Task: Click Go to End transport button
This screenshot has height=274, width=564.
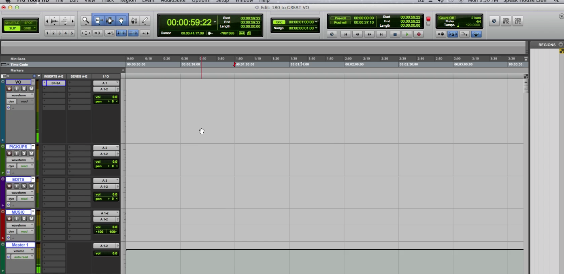Action: pyautogui.click(x=381, y=34)
